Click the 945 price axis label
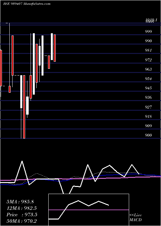This screenshot has height=226, width=161. (x=148, y=88)
